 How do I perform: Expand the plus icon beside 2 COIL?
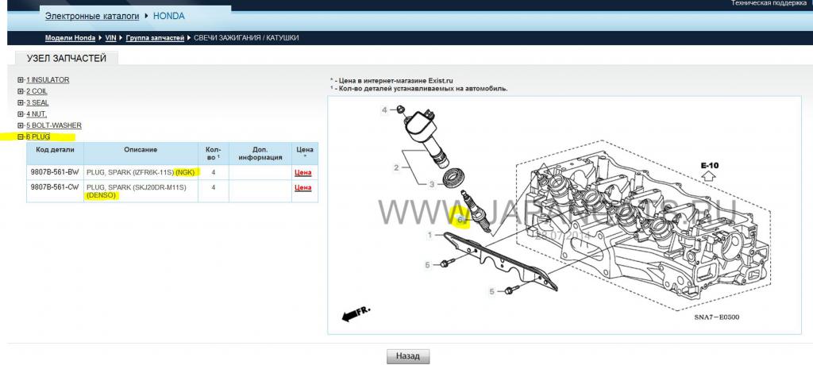point(21,91)
